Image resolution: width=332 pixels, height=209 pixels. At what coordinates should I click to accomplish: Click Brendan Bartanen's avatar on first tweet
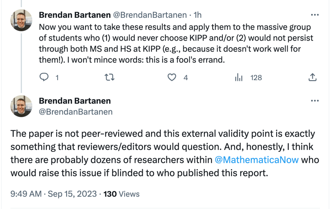point(21,20)
